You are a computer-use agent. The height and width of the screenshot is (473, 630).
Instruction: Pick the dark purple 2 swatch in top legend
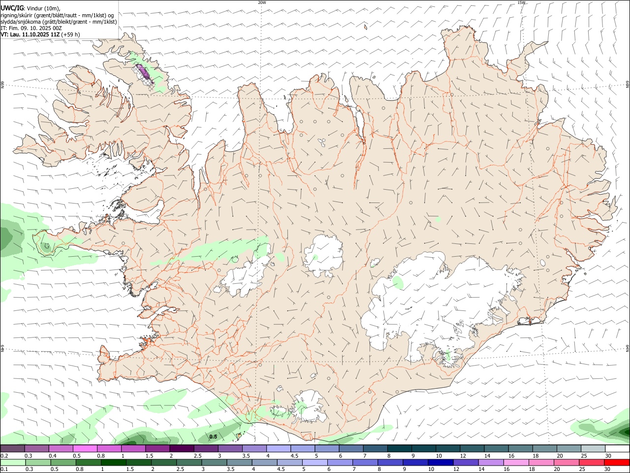tap(181, 448)
